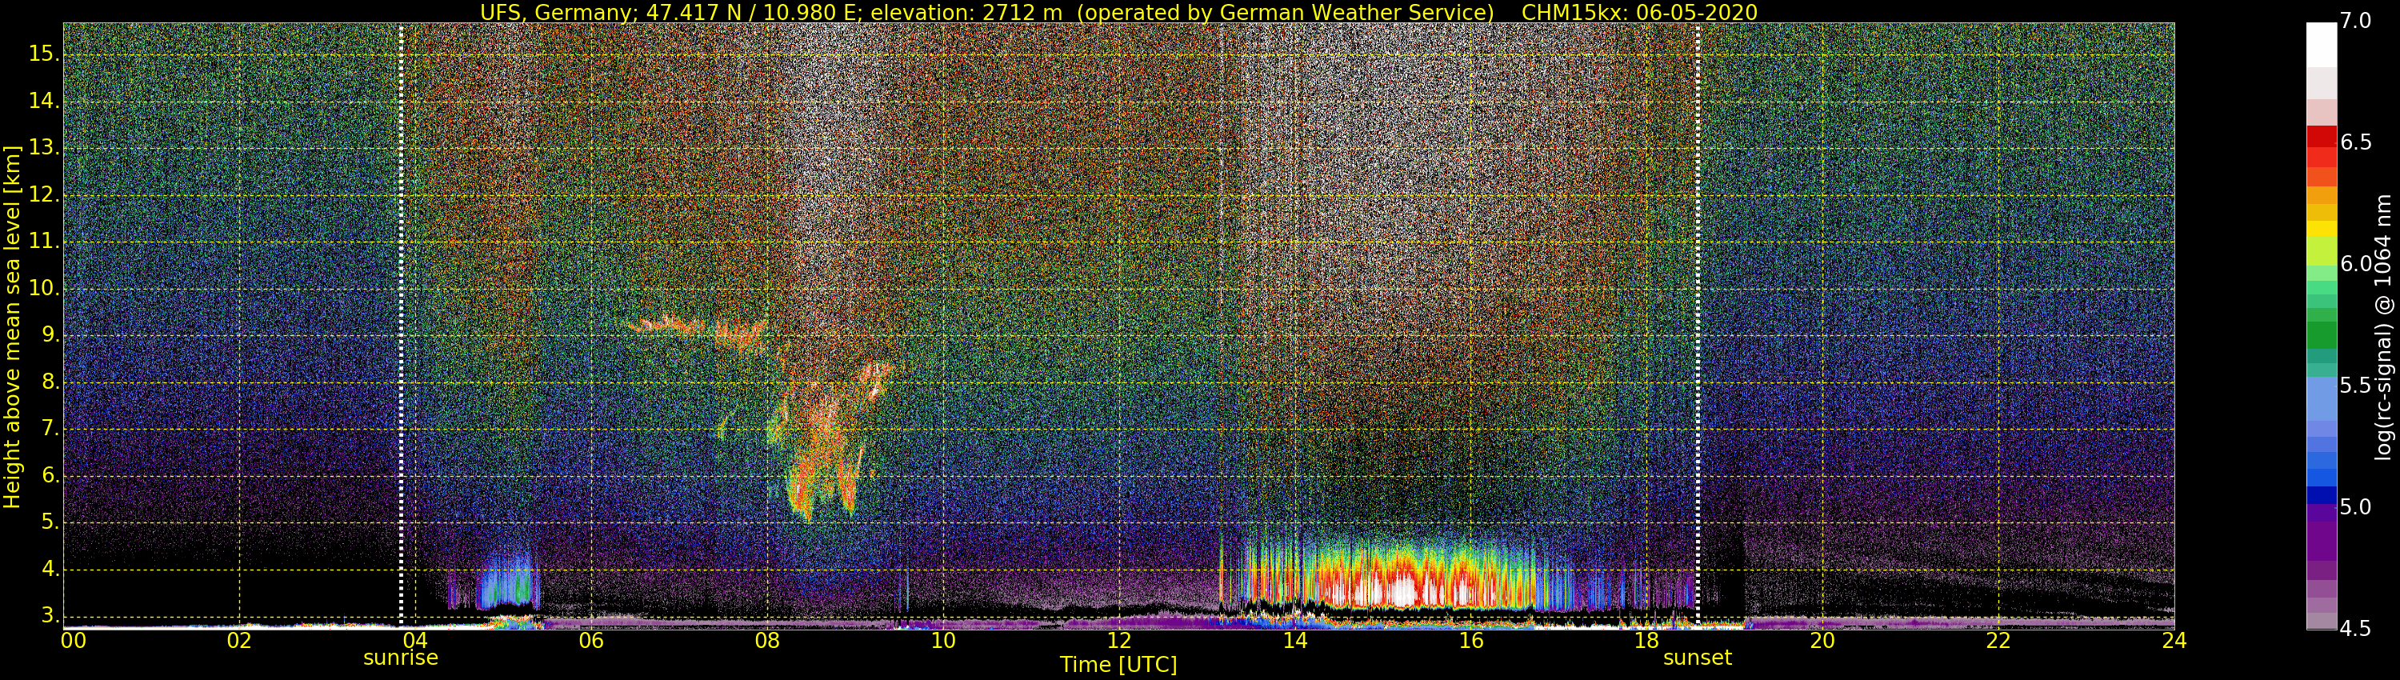Click the 13. height tick label
The height and width of the screenshot is (680, 2400).
(44, 148)
